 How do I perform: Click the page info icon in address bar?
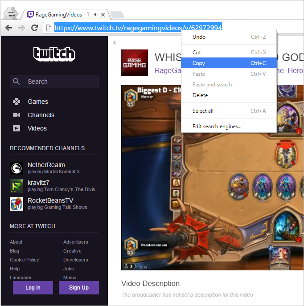[49, 28]
